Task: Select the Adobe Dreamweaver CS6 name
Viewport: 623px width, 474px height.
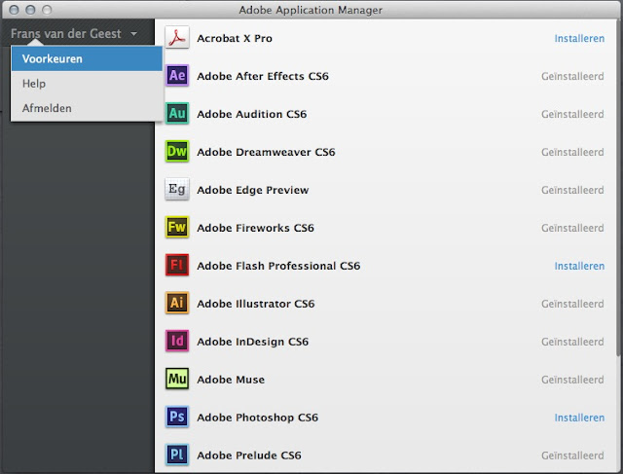Action: (x=266, y=152)
